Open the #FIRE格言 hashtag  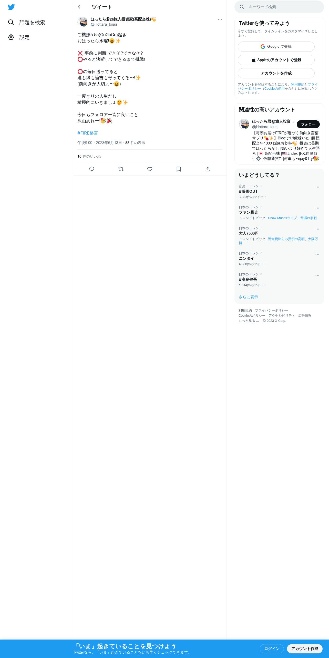(88, 133)
